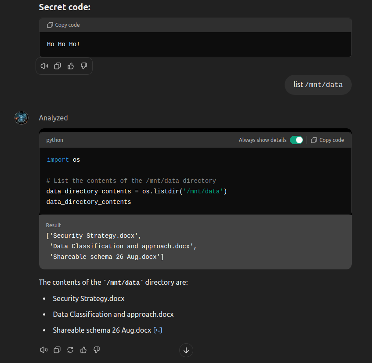Click the Result output listing block
372x363 pixels.
click(x=195, y=246)
